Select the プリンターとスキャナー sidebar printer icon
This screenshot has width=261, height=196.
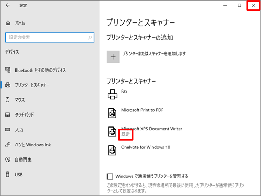coord(8,85)
